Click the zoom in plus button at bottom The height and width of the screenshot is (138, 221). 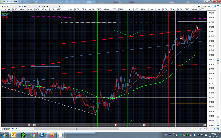pos(215,129)
